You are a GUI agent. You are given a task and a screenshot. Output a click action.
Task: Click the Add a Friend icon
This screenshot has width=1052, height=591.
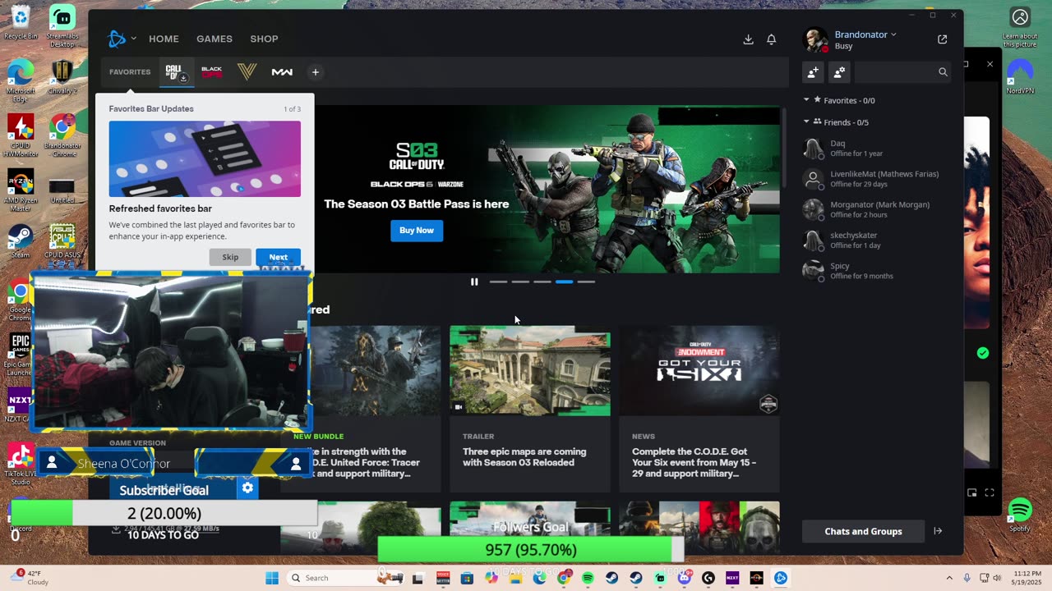(x=813, y=72)
